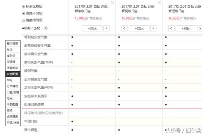This screenshot has height=135, width=202.
Task: Uncheck the 高亮不同项 checkbox
Action: pos(23,13)
